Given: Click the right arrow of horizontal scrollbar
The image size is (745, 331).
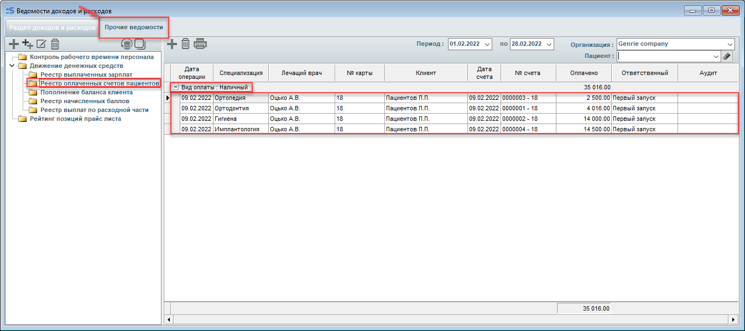Looking at the screenshot, I should pos(733,319).
